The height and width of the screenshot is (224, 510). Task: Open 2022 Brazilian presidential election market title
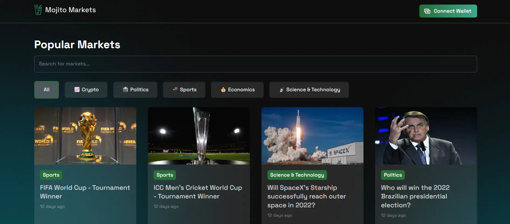(x=415, y=196)
